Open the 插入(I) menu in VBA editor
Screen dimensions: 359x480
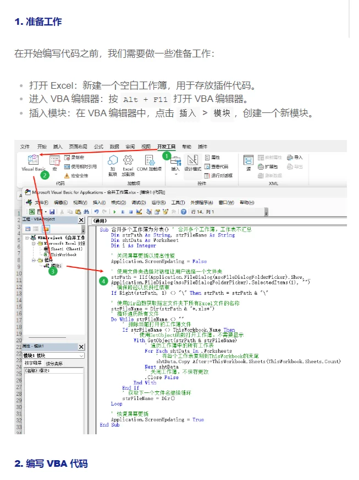[99, 203]
